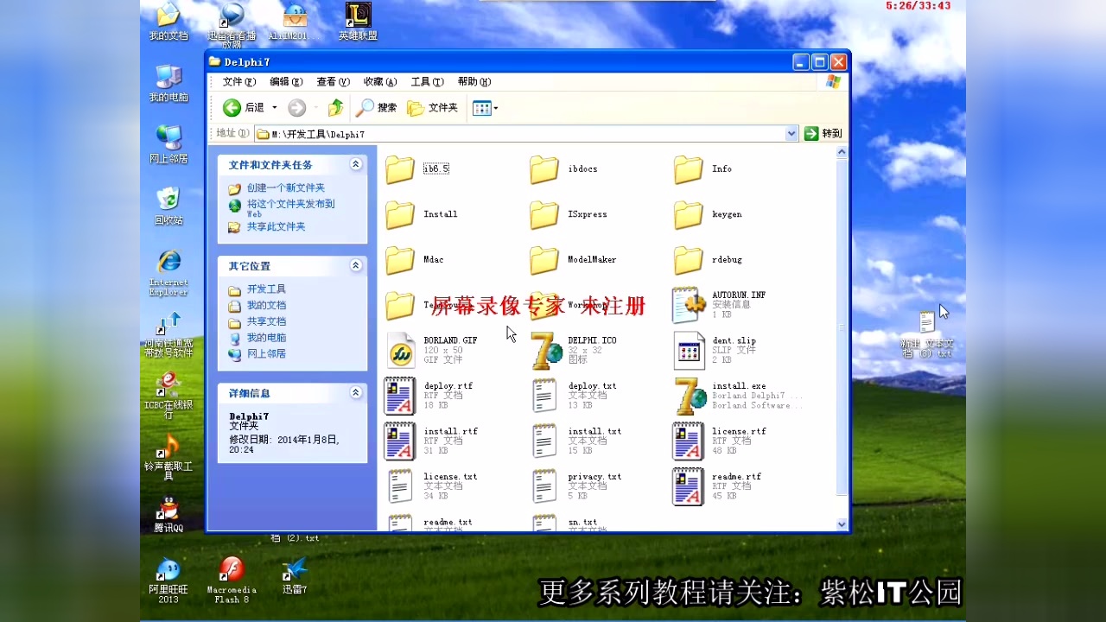Open 我的电脑 desktop icon

tap(168, 84)
